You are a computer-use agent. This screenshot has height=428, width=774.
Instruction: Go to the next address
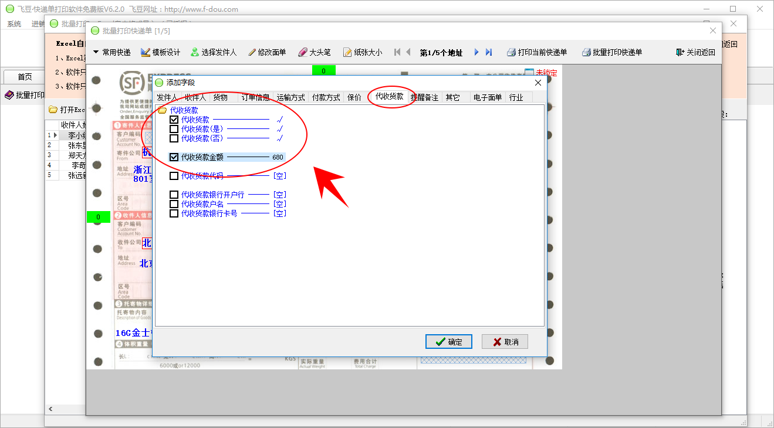[476, 52]
